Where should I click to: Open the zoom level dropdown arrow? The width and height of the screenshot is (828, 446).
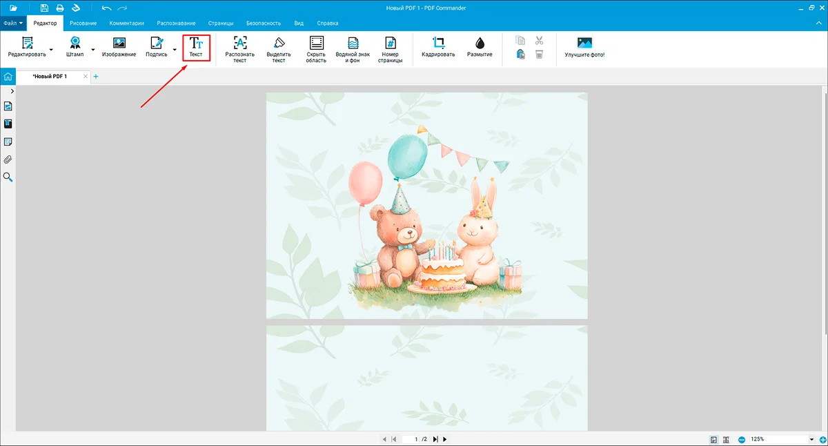812,439
